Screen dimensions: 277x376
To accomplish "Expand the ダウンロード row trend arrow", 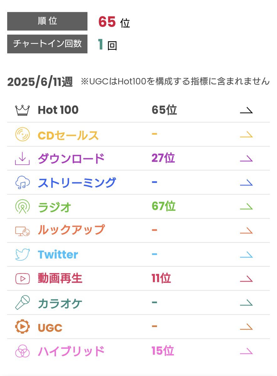I will pos(246,159).
